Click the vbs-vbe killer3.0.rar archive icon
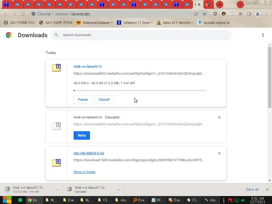Viewport: 272px width, 204px height. [56, 163]
